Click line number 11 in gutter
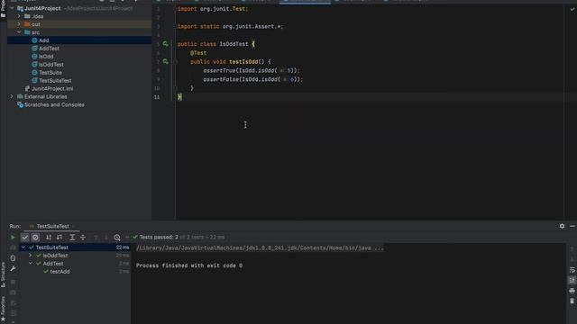 tap(157, 97)
